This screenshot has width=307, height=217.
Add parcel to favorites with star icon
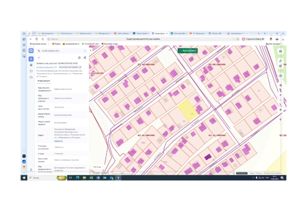tap(79, 58)
